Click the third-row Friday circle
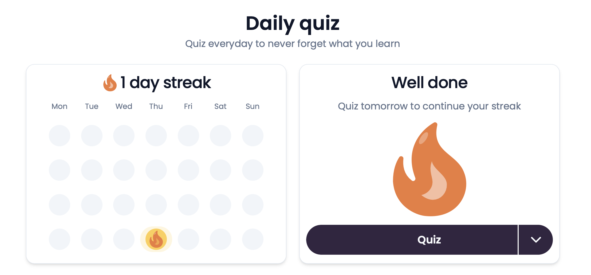The width and height of the screenshot is (591, 275). pos(188,205)
